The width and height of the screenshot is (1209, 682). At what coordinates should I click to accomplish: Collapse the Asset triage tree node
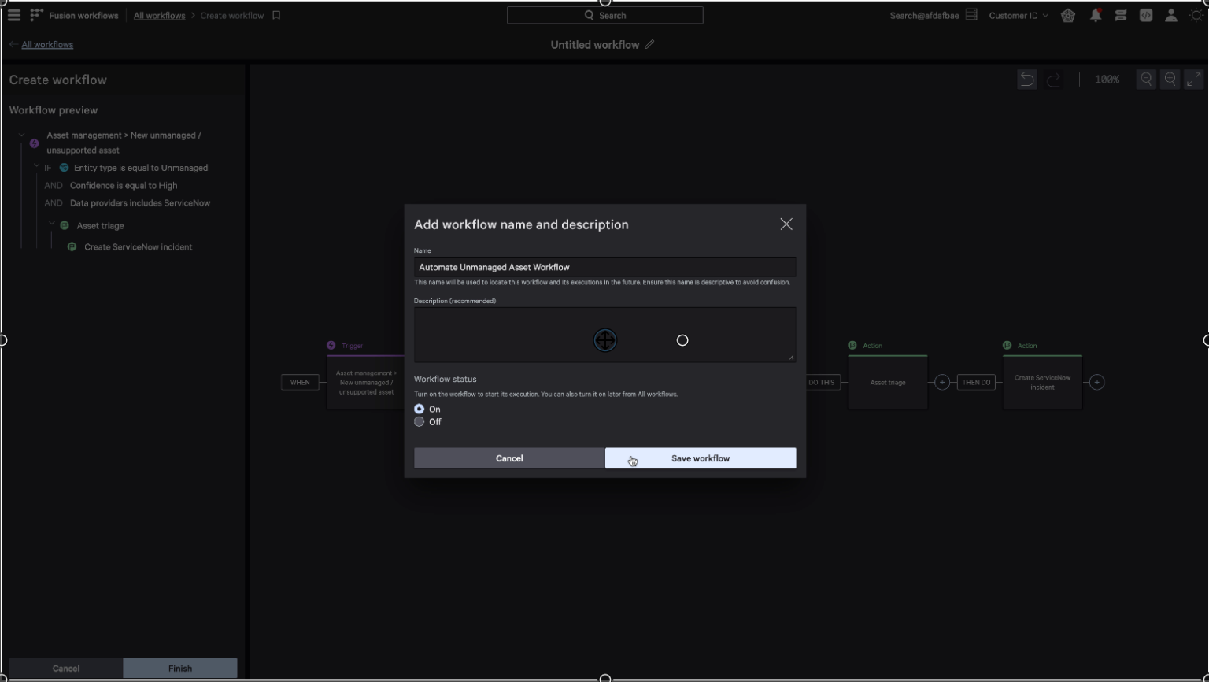click(52, 224)
